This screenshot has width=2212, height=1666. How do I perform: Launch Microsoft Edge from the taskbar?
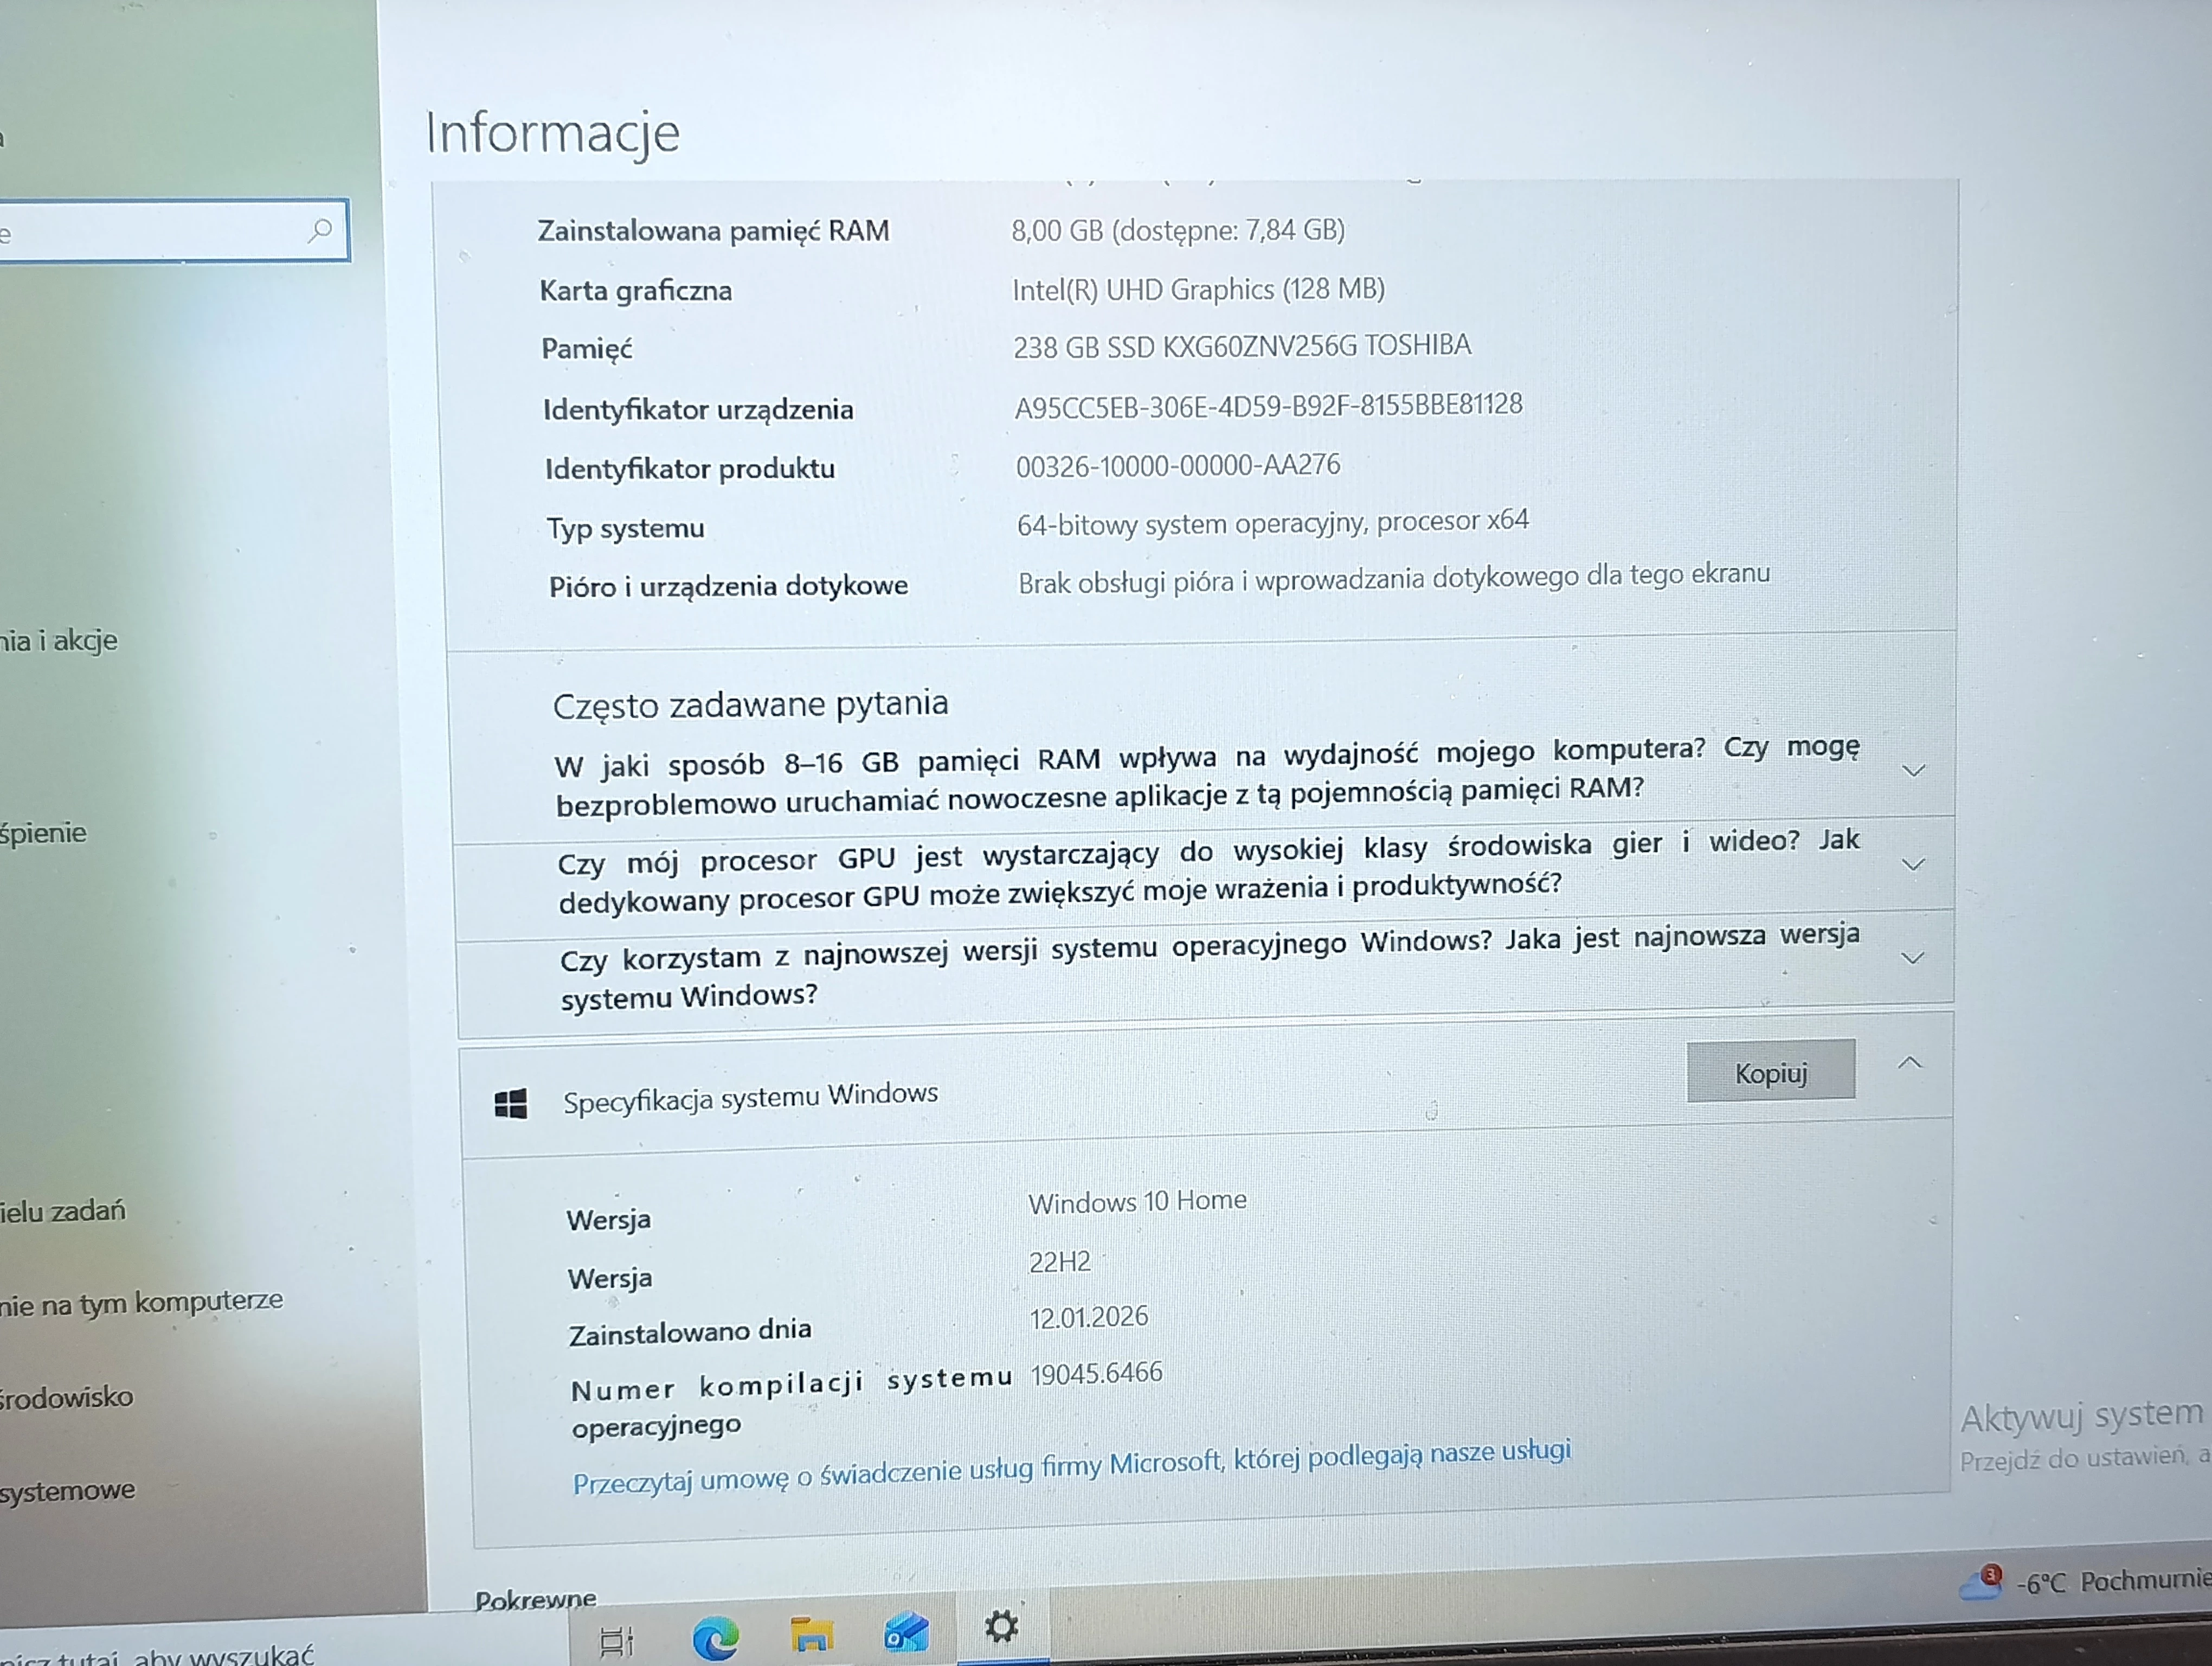[x=716, y=1638]
